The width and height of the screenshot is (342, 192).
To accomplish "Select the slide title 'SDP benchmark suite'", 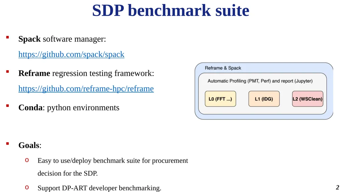I will coord(171,10).
